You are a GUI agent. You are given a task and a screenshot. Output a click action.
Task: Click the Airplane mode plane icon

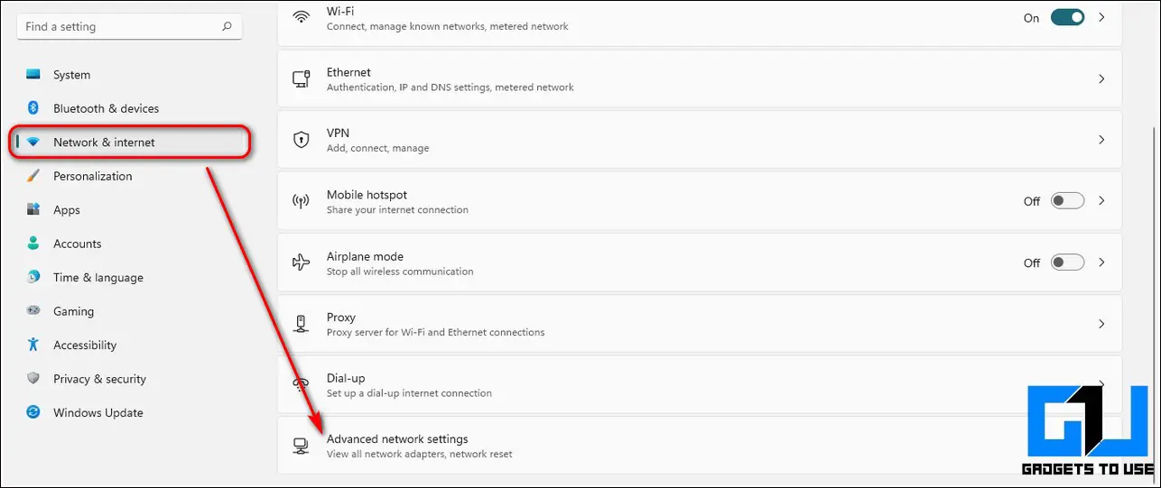[x=302, y=262]
